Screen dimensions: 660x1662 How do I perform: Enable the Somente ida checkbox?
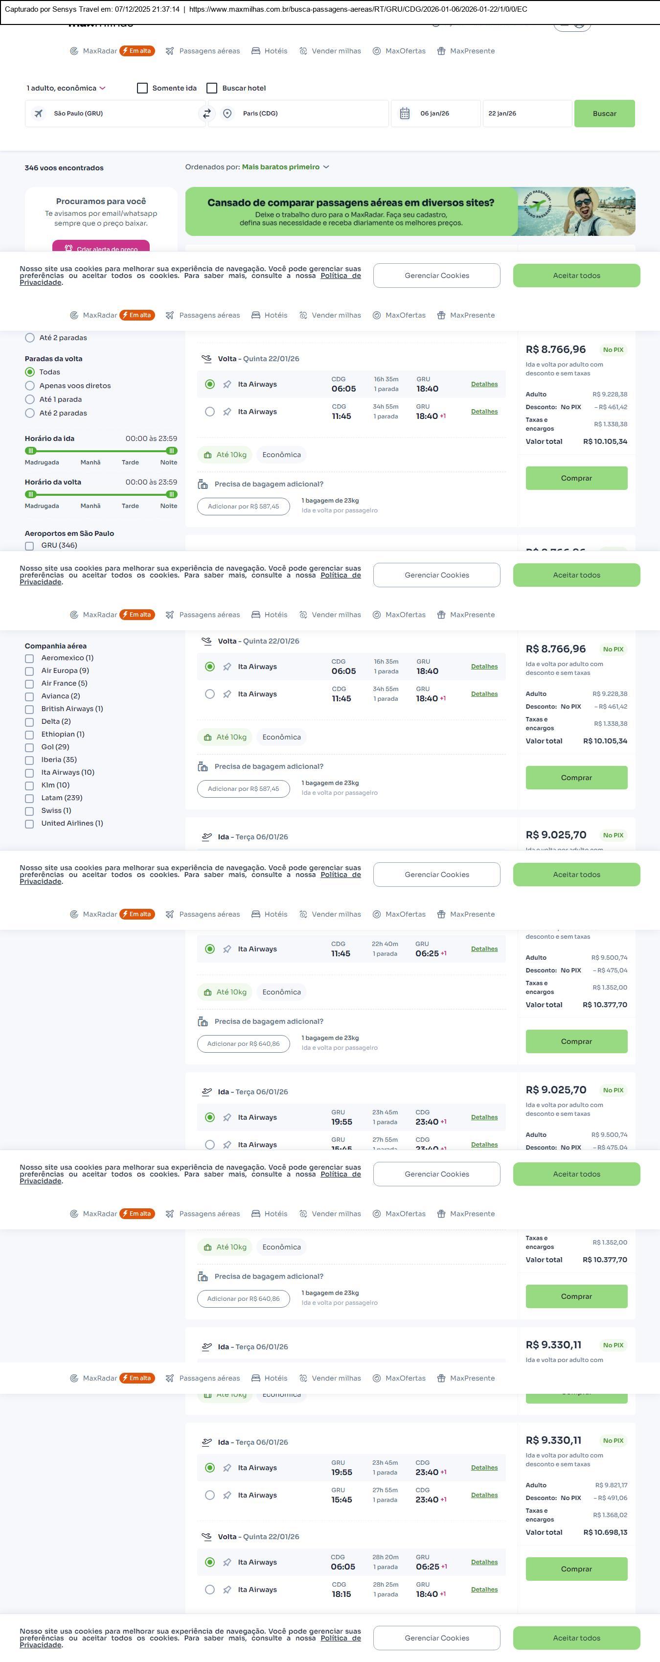(x=142, y=89)
